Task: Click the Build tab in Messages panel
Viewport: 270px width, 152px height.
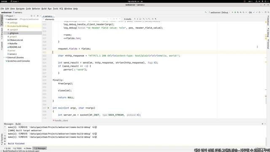Action: (x=18, y=124)
